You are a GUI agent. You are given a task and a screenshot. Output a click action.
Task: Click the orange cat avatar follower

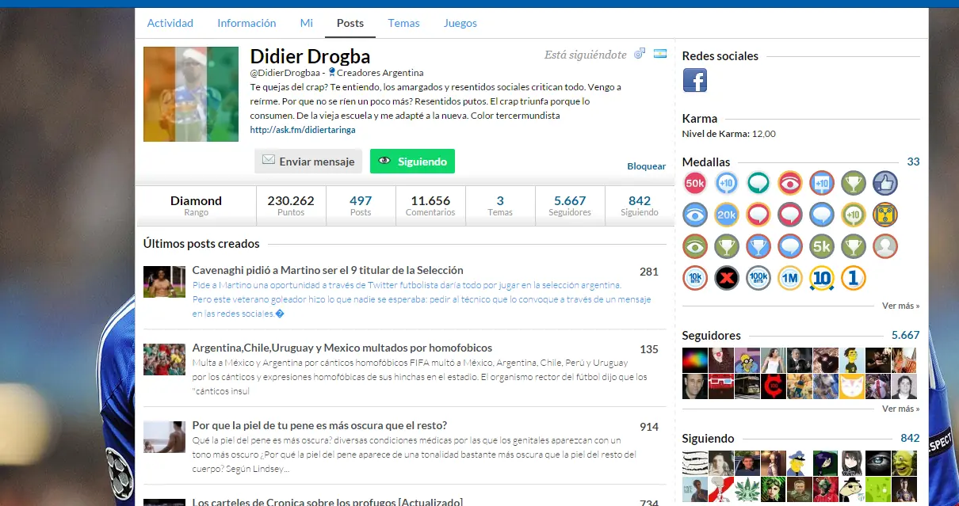pos(852,386)
